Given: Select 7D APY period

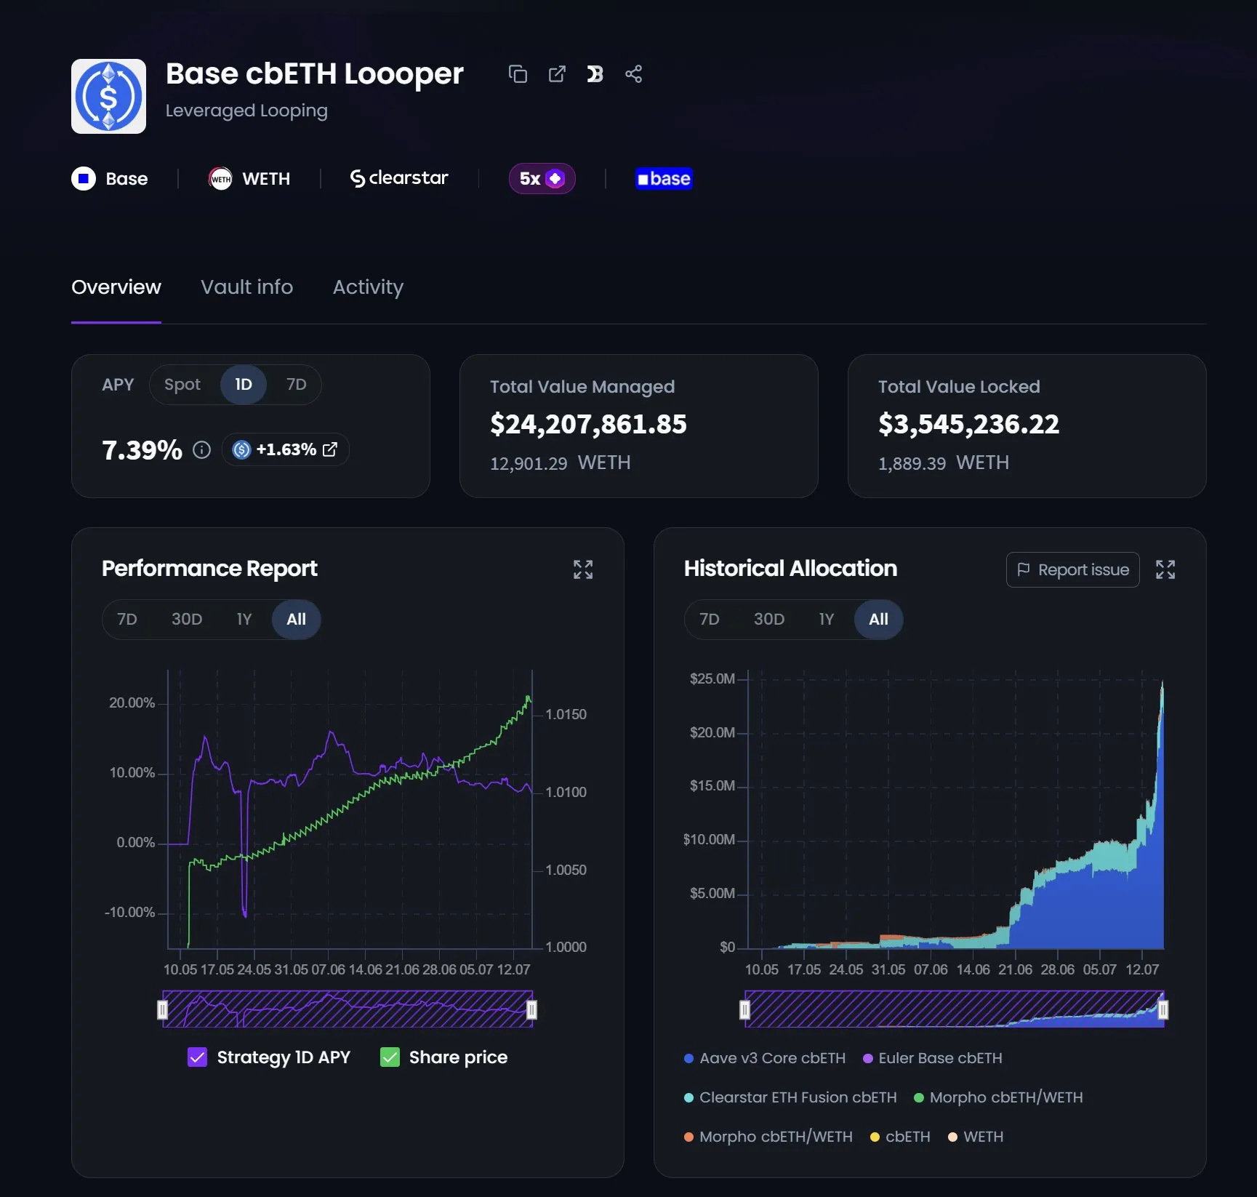Looking at the screenshot, I should [x=296, y=384].
